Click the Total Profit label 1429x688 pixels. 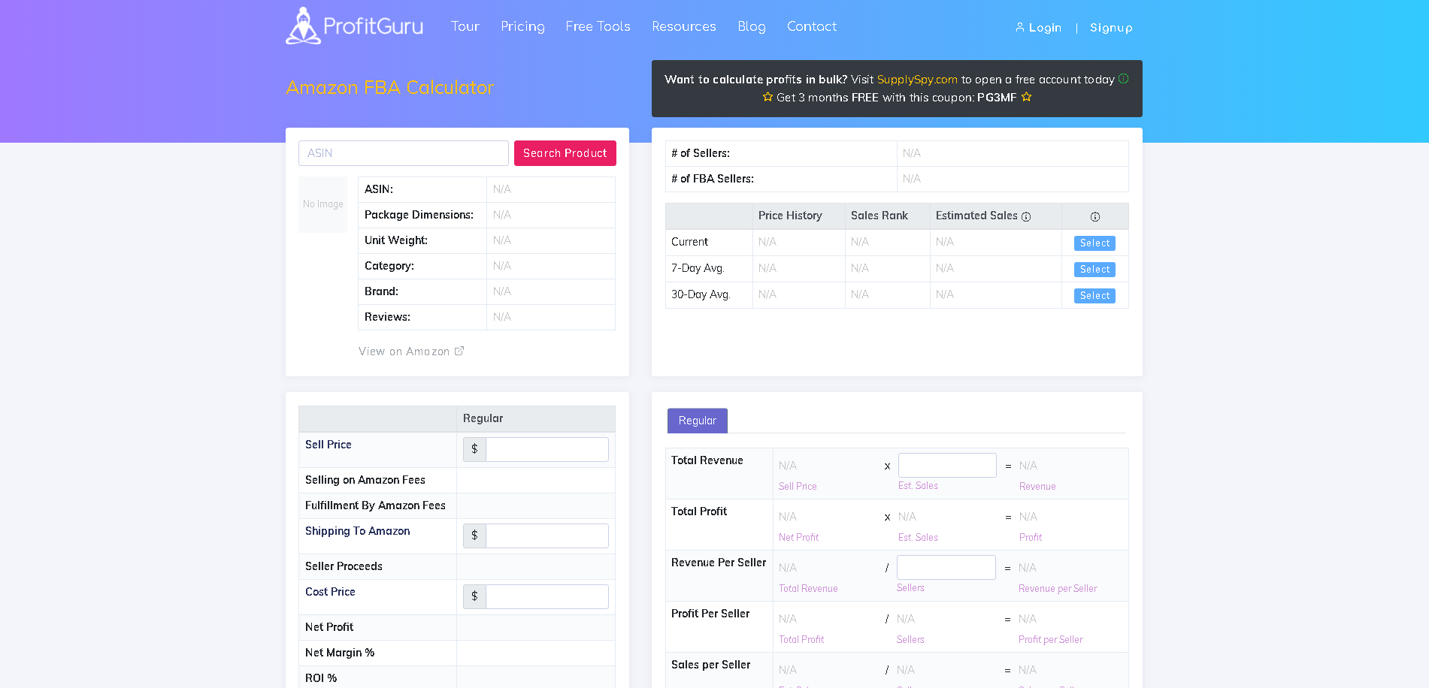coord(699,511)
